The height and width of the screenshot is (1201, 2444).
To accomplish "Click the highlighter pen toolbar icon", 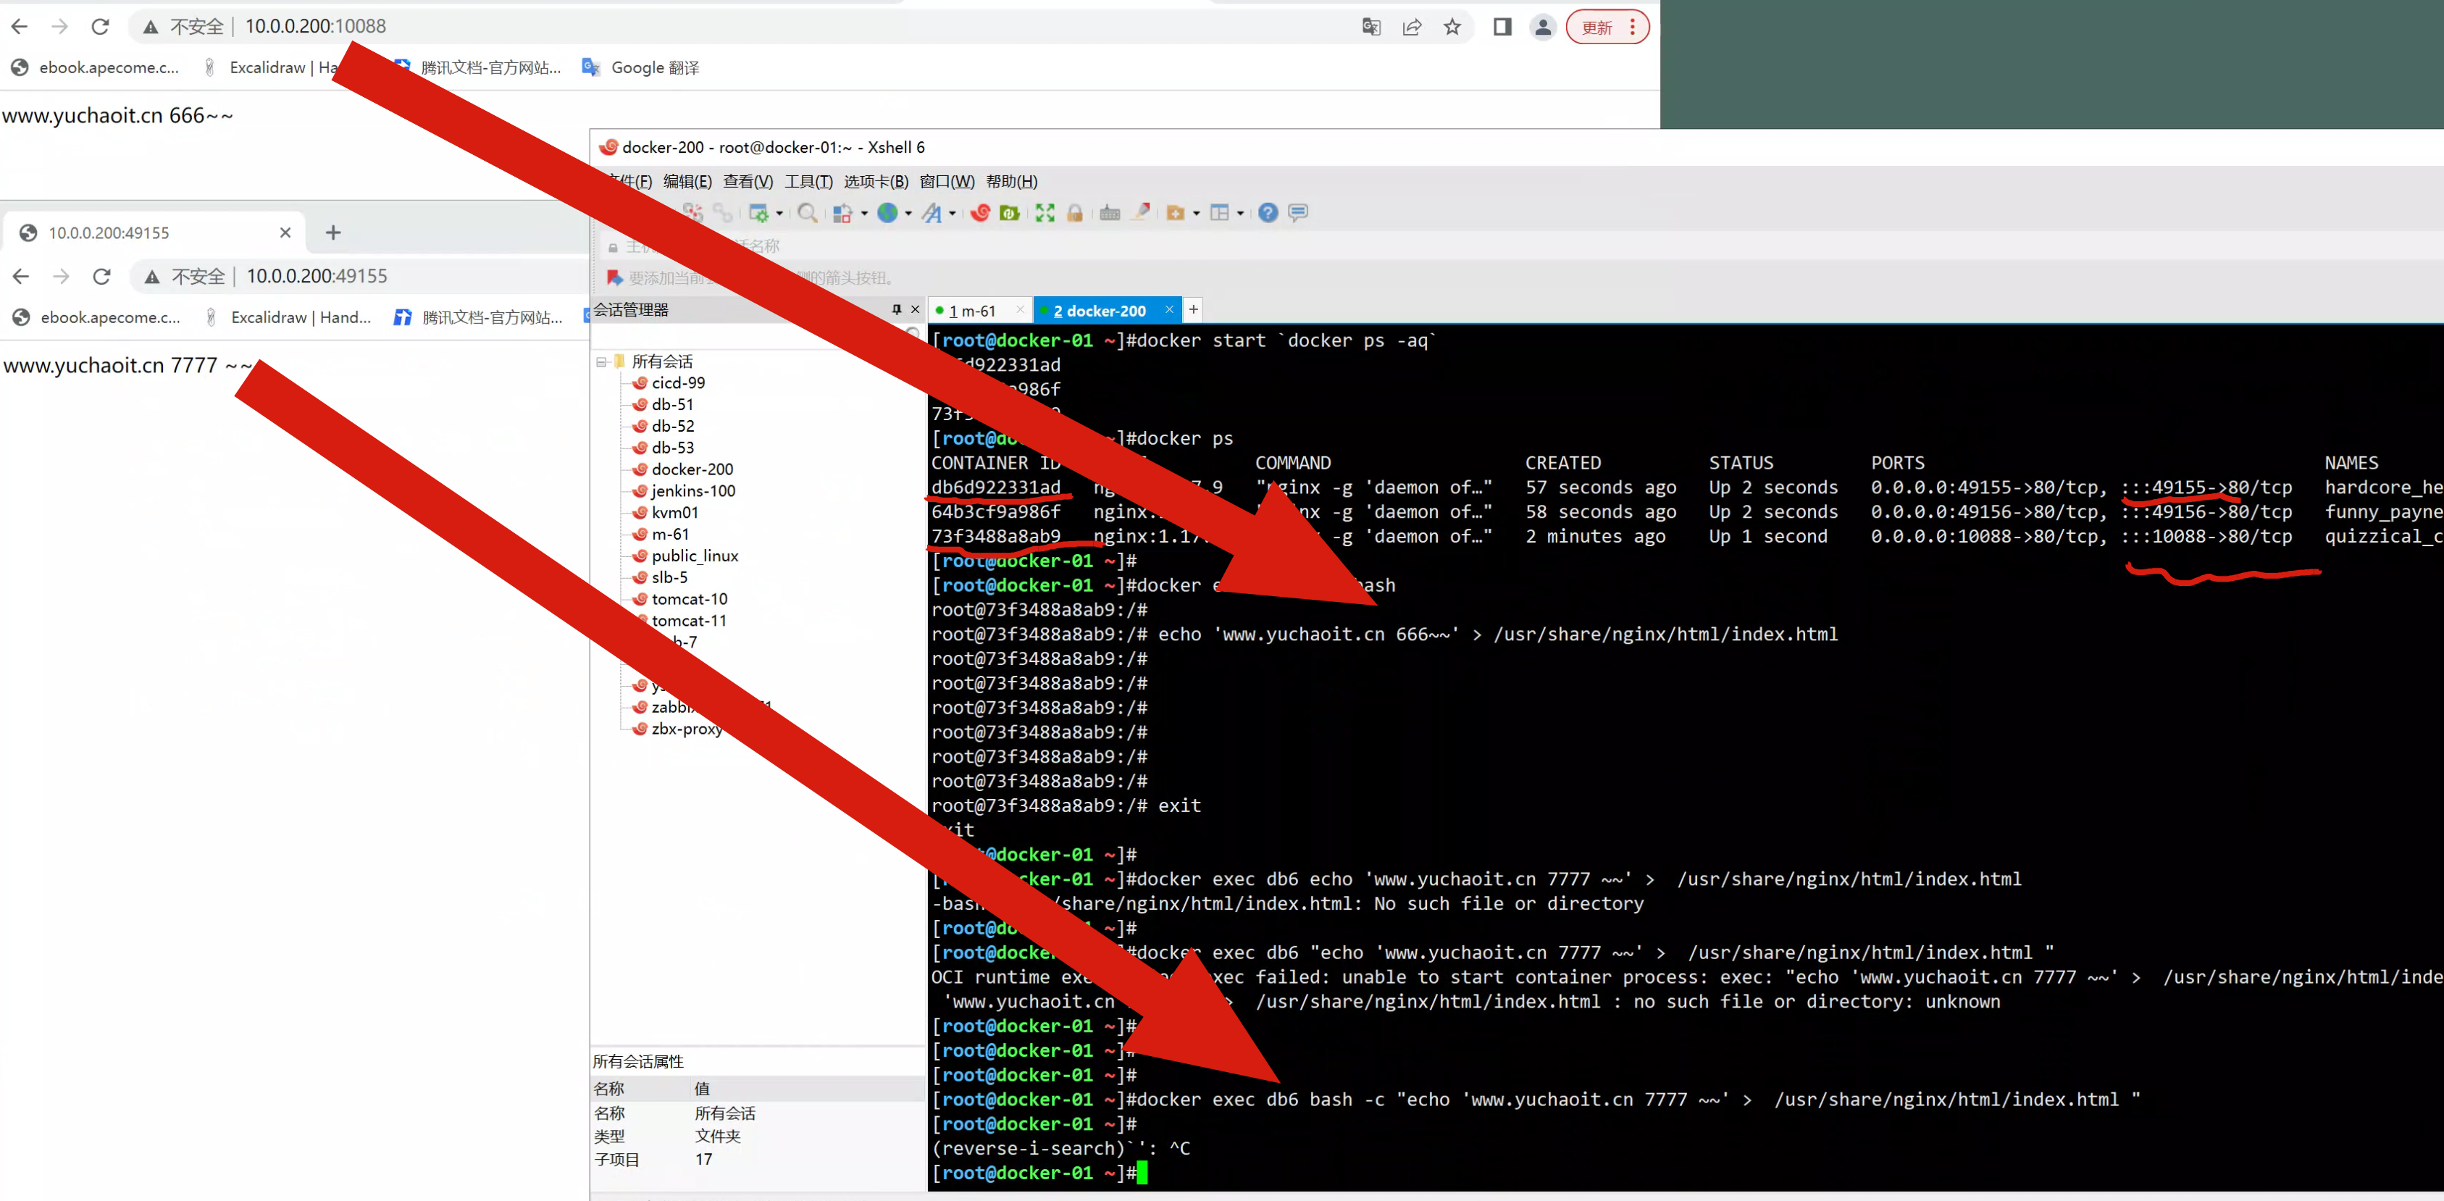I will tap(1142, 212).
